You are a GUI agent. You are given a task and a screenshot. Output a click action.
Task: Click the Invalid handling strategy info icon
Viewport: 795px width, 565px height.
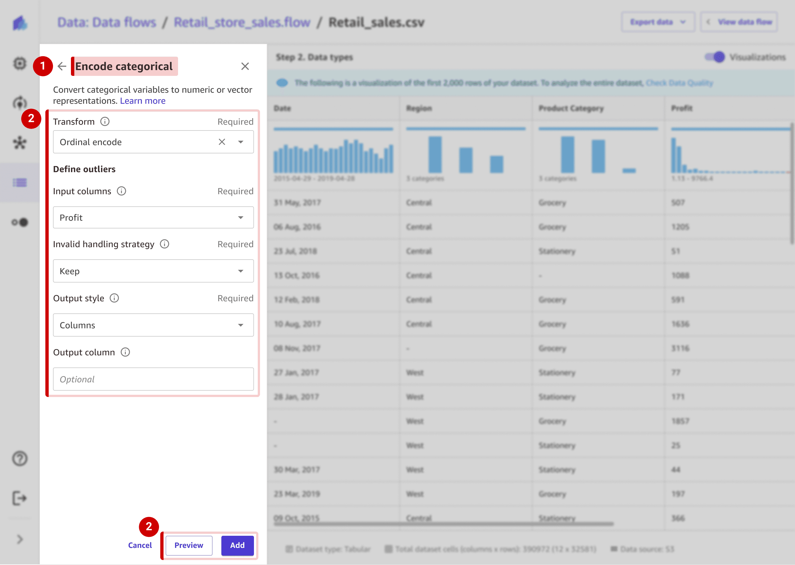point(165,244)
